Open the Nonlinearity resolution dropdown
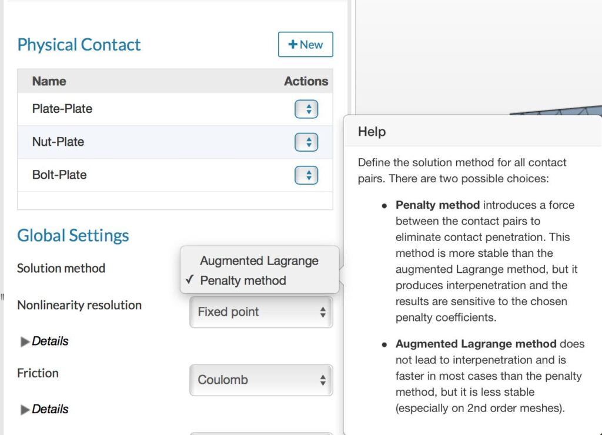 tap(260, 312)
